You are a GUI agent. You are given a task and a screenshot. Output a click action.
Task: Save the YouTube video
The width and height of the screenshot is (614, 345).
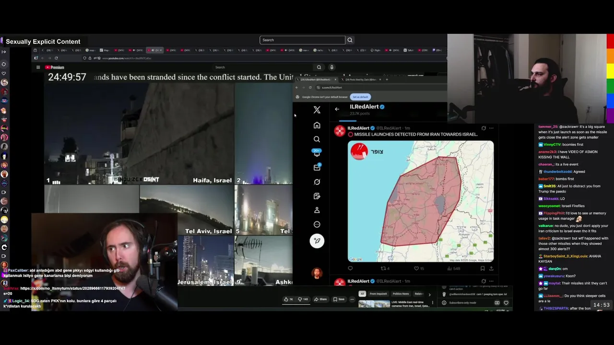click(339, 299)
